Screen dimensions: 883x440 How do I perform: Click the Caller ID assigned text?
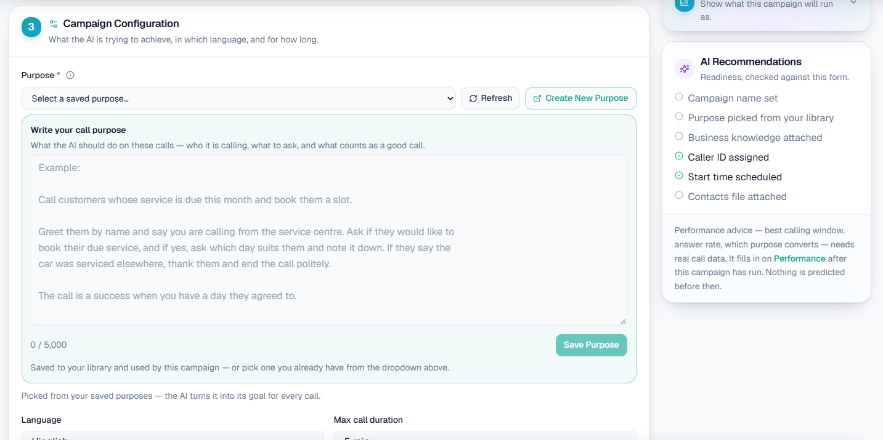728,158
